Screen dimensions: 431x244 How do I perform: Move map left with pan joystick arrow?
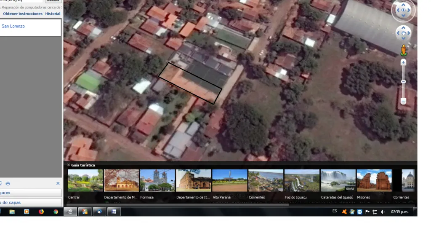[x=398, y=33]
